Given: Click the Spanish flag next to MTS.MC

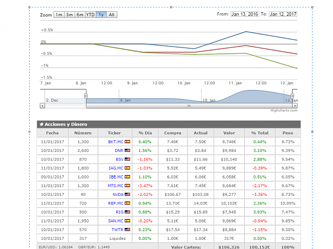Looking at the screenshot, I should click(127, 186).
